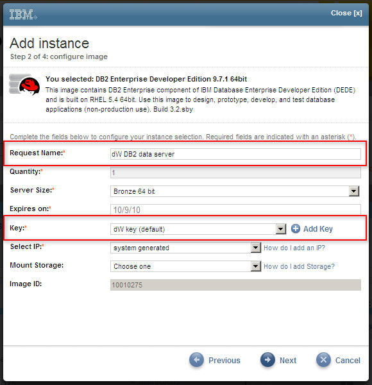Image resolution: width=372 pixels, height=385 pixels.
Task: Click the Server Size label
Action: point(32,190)
